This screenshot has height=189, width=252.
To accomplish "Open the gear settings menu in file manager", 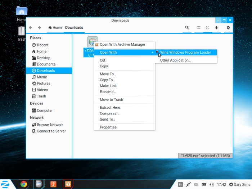I will 228,27.
